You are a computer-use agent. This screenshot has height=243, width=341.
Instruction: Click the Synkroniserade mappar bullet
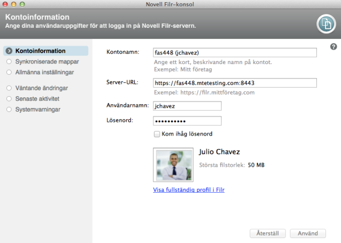point(9,61)
